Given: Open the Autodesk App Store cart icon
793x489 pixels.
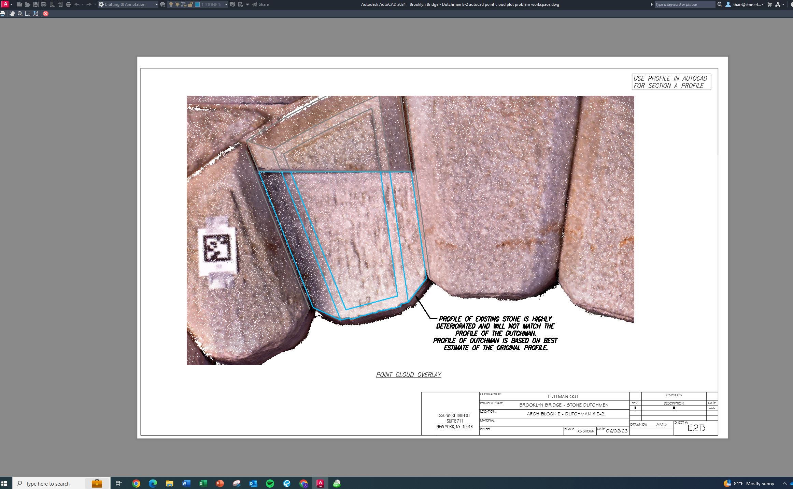Looking at the screenshot, I should [x=770, y=4].
